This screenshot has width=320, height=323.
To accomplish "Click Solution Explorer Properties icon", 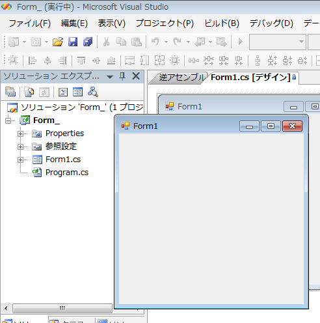I will (10, 92).
